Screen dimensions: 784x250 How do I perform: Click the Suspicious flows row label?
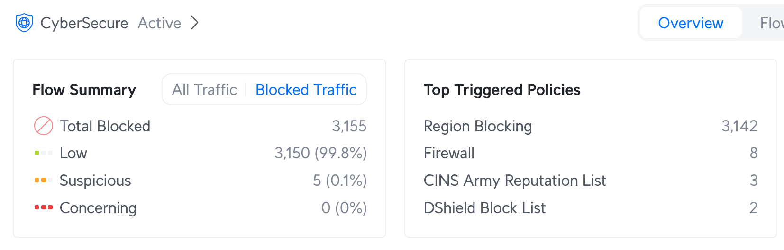point(95,181)
